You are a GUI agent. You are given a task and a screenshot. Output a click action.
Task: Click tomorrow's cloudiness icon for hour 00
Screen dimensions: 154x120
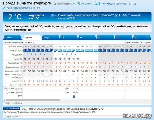[x=127, y=50]
